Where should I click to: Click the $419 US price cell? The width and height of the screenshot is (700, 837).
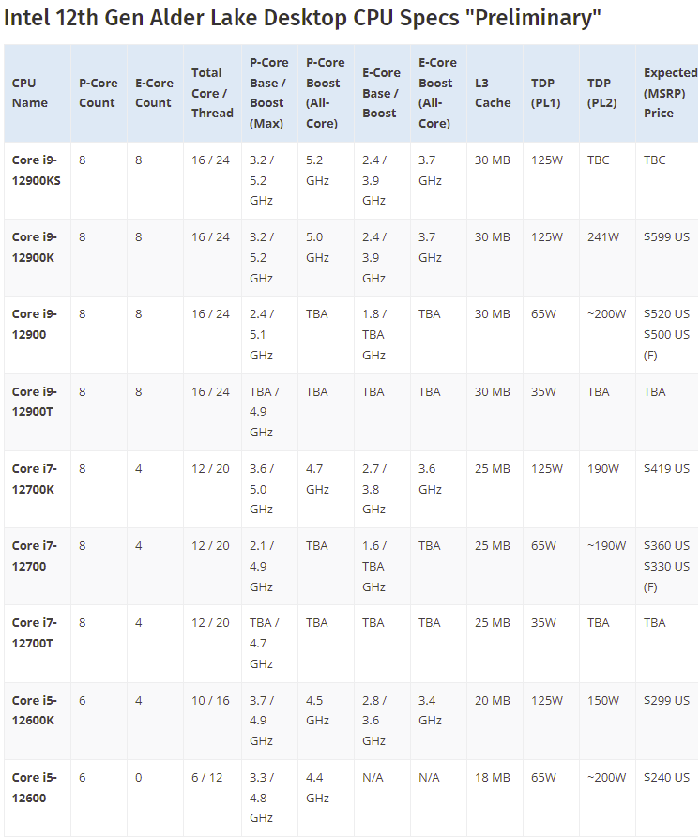666,468
